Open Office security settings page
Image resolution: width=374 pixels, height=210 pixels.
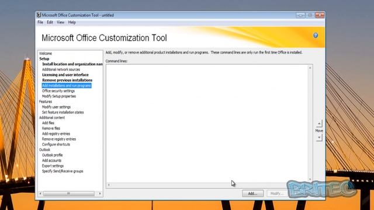click(58, 91)
